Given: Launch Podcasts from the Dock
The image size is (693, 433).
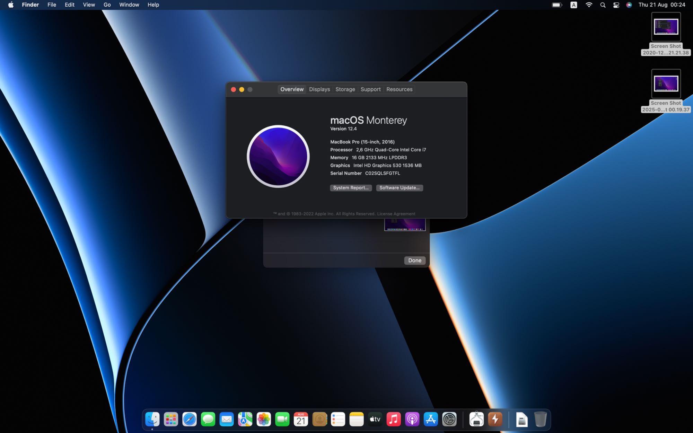Looking at the screenshot, I should tap(412, 419).
